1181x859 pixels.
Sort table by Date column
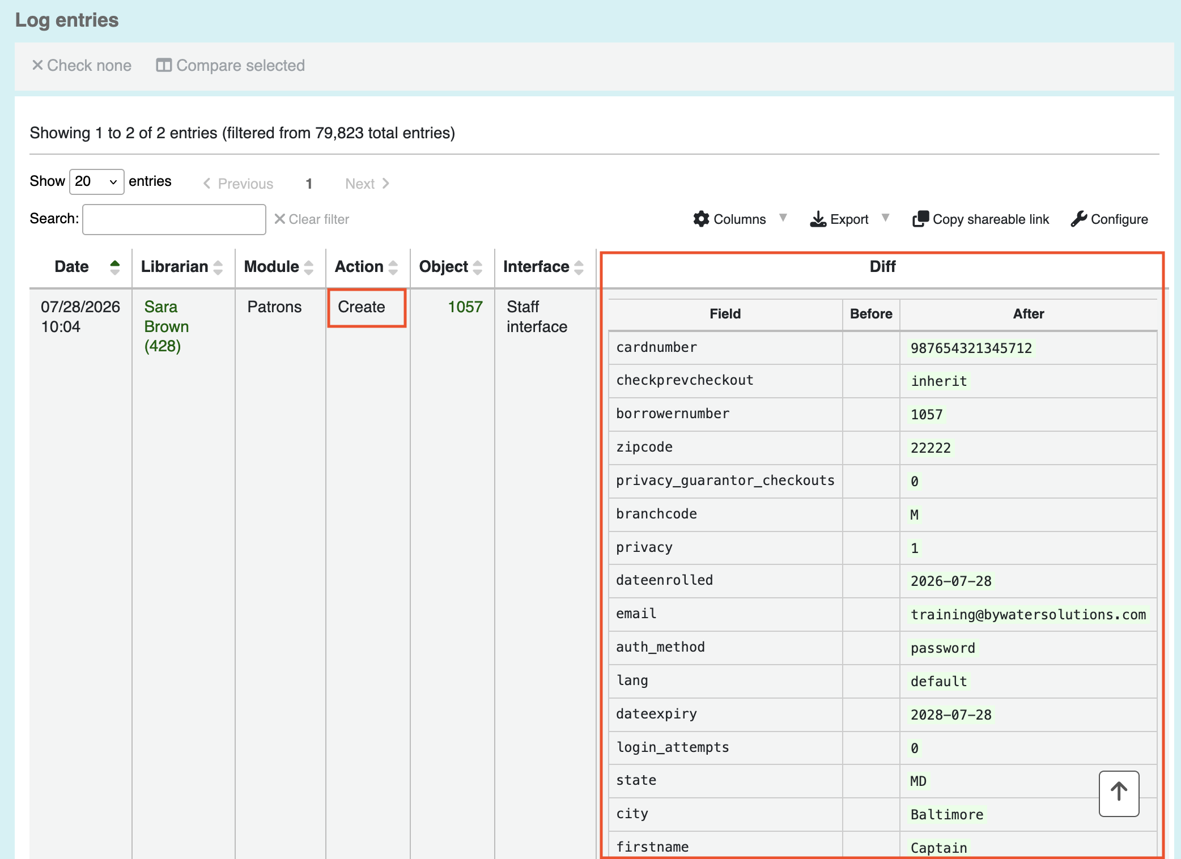(x=80, y=267)
